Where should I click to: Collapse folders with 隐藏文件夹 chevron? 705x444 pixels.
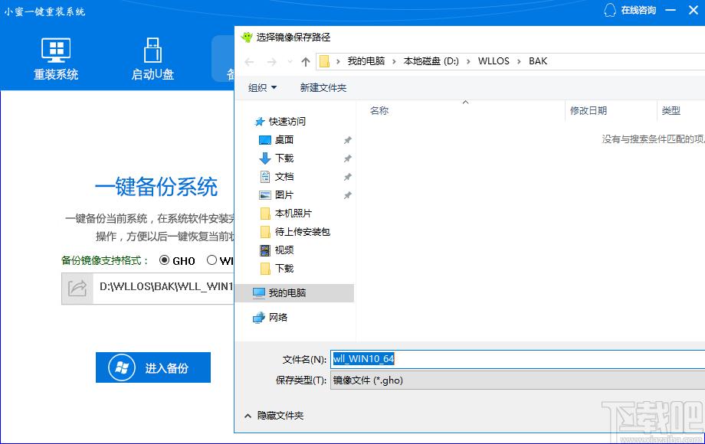[248, 416]
